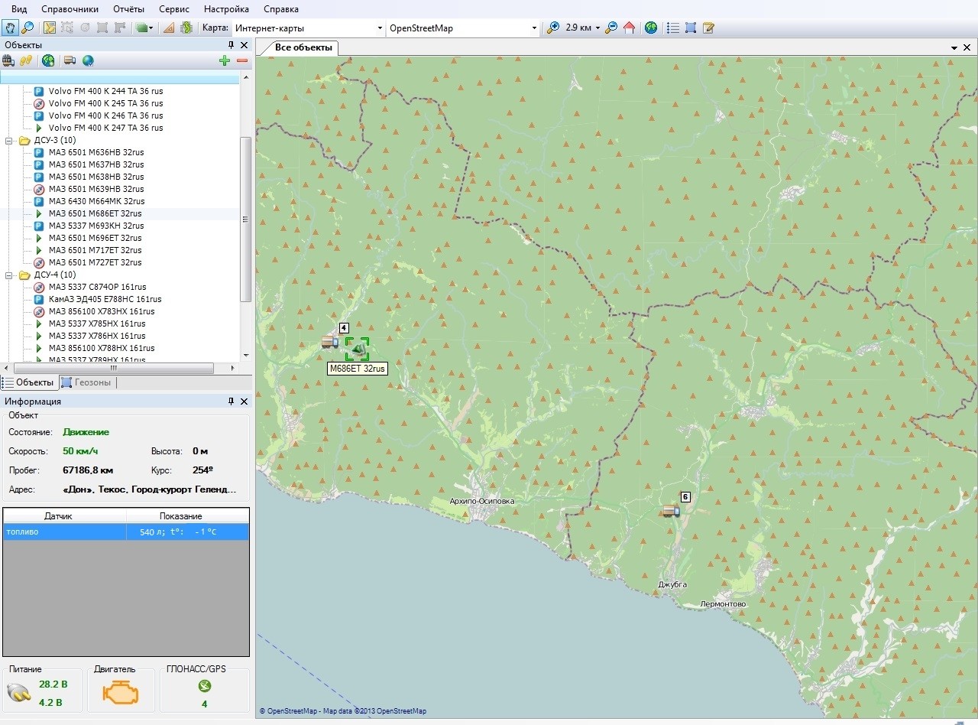Image resolution: width=978 pixels, height=725 pixels.
Task: Select МАЗ 6501 М696ЕТ 32rus vehicle
Action: point(95,238)
